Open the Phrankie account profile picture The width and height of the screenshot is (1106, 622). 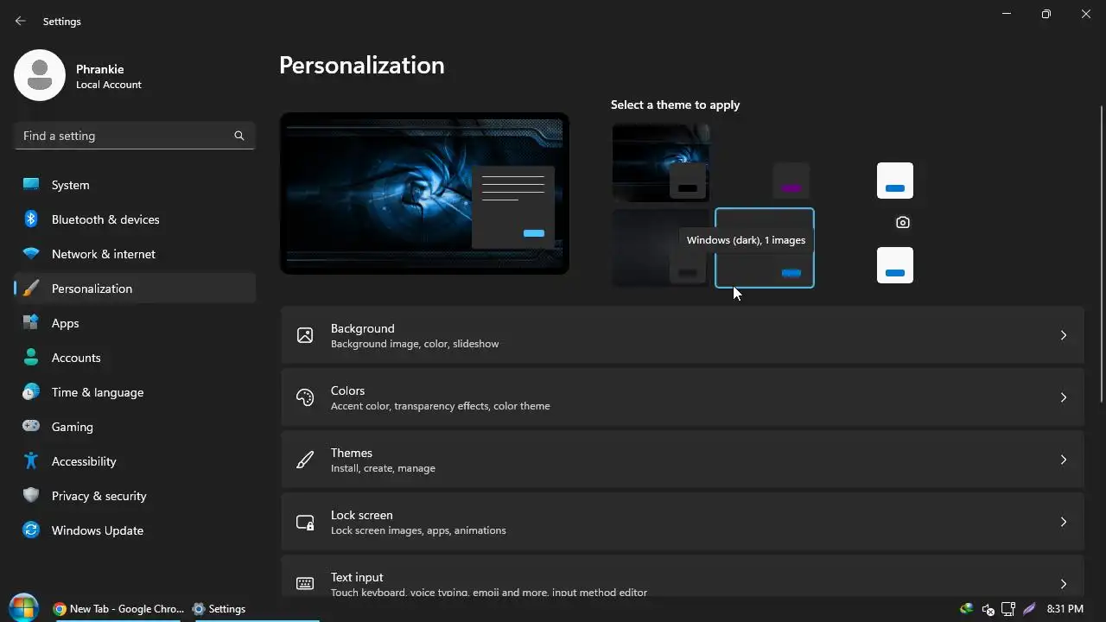tap(40, 75)
